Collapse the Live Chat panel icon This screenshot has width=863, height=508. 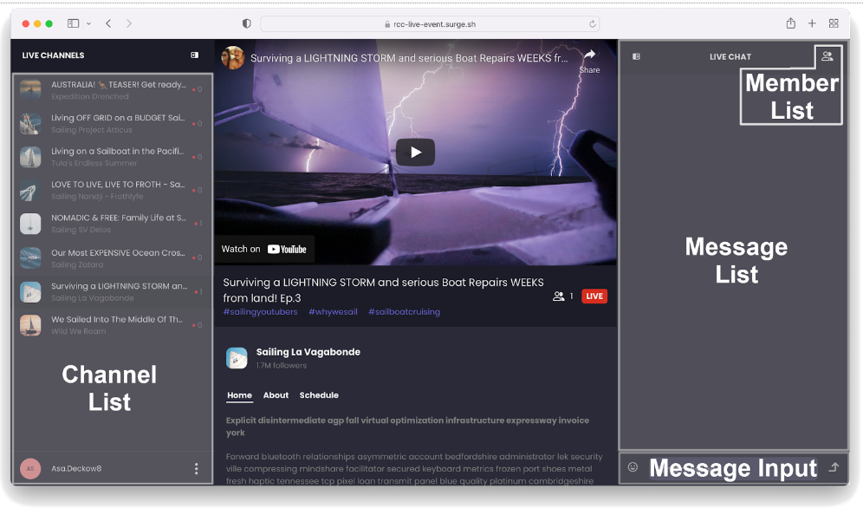tap(636, 56)
